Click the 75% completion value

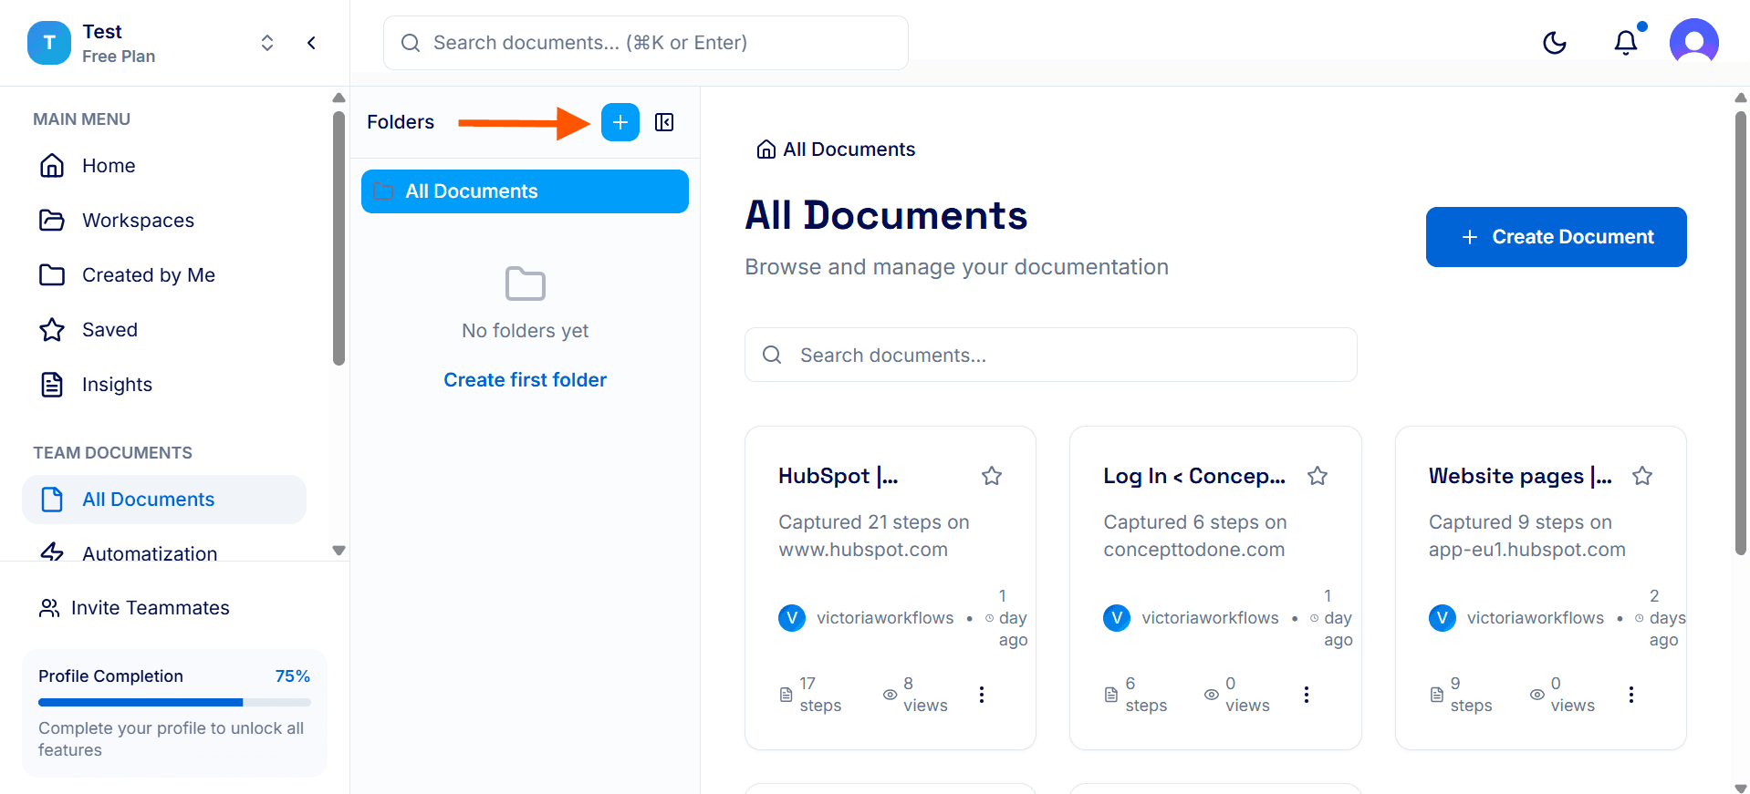[x=292, y=676]
